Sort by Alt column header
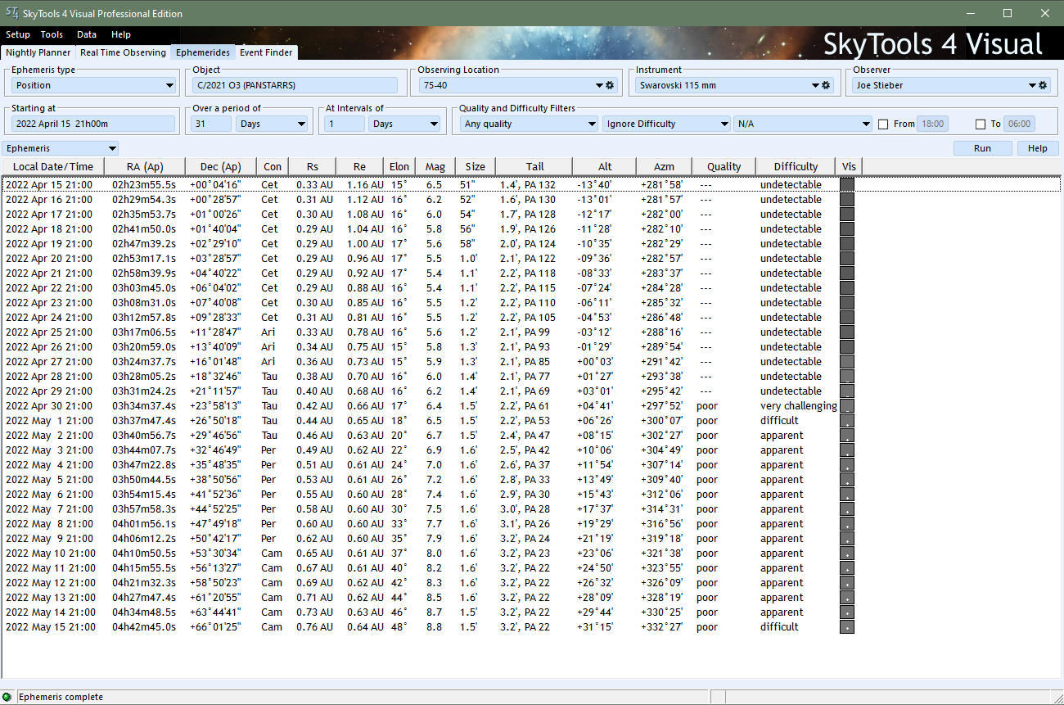Image resolution: width=1064 pixels, height=705 pixels. (605, 166)
